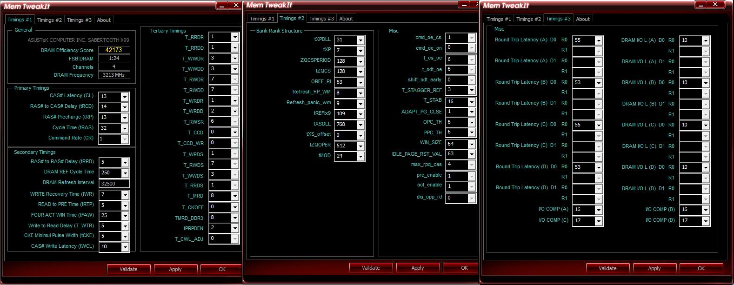Click DRAM Refresh Interval input field
The width and height of the screenshot is (734, 285).
[114, 184]
